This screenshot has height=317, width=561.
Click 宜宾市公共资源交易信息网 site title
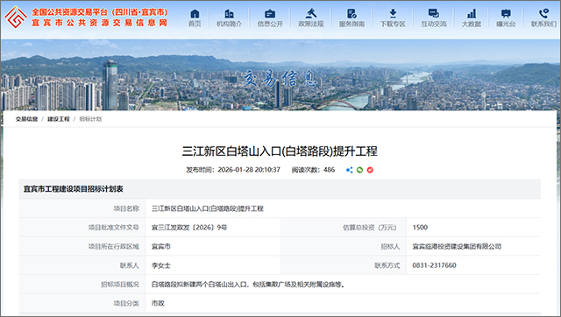click(x=99, y=23)
